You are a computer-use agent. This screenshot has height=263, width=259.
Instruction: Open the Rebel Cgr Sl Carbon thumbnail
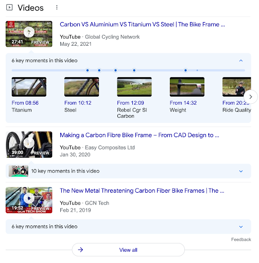click(134, 87)
